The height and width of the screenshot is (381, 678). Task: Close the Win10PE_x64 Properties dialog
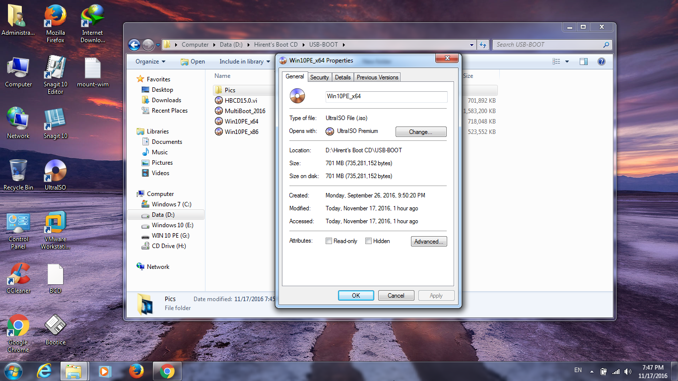point(447,59)
